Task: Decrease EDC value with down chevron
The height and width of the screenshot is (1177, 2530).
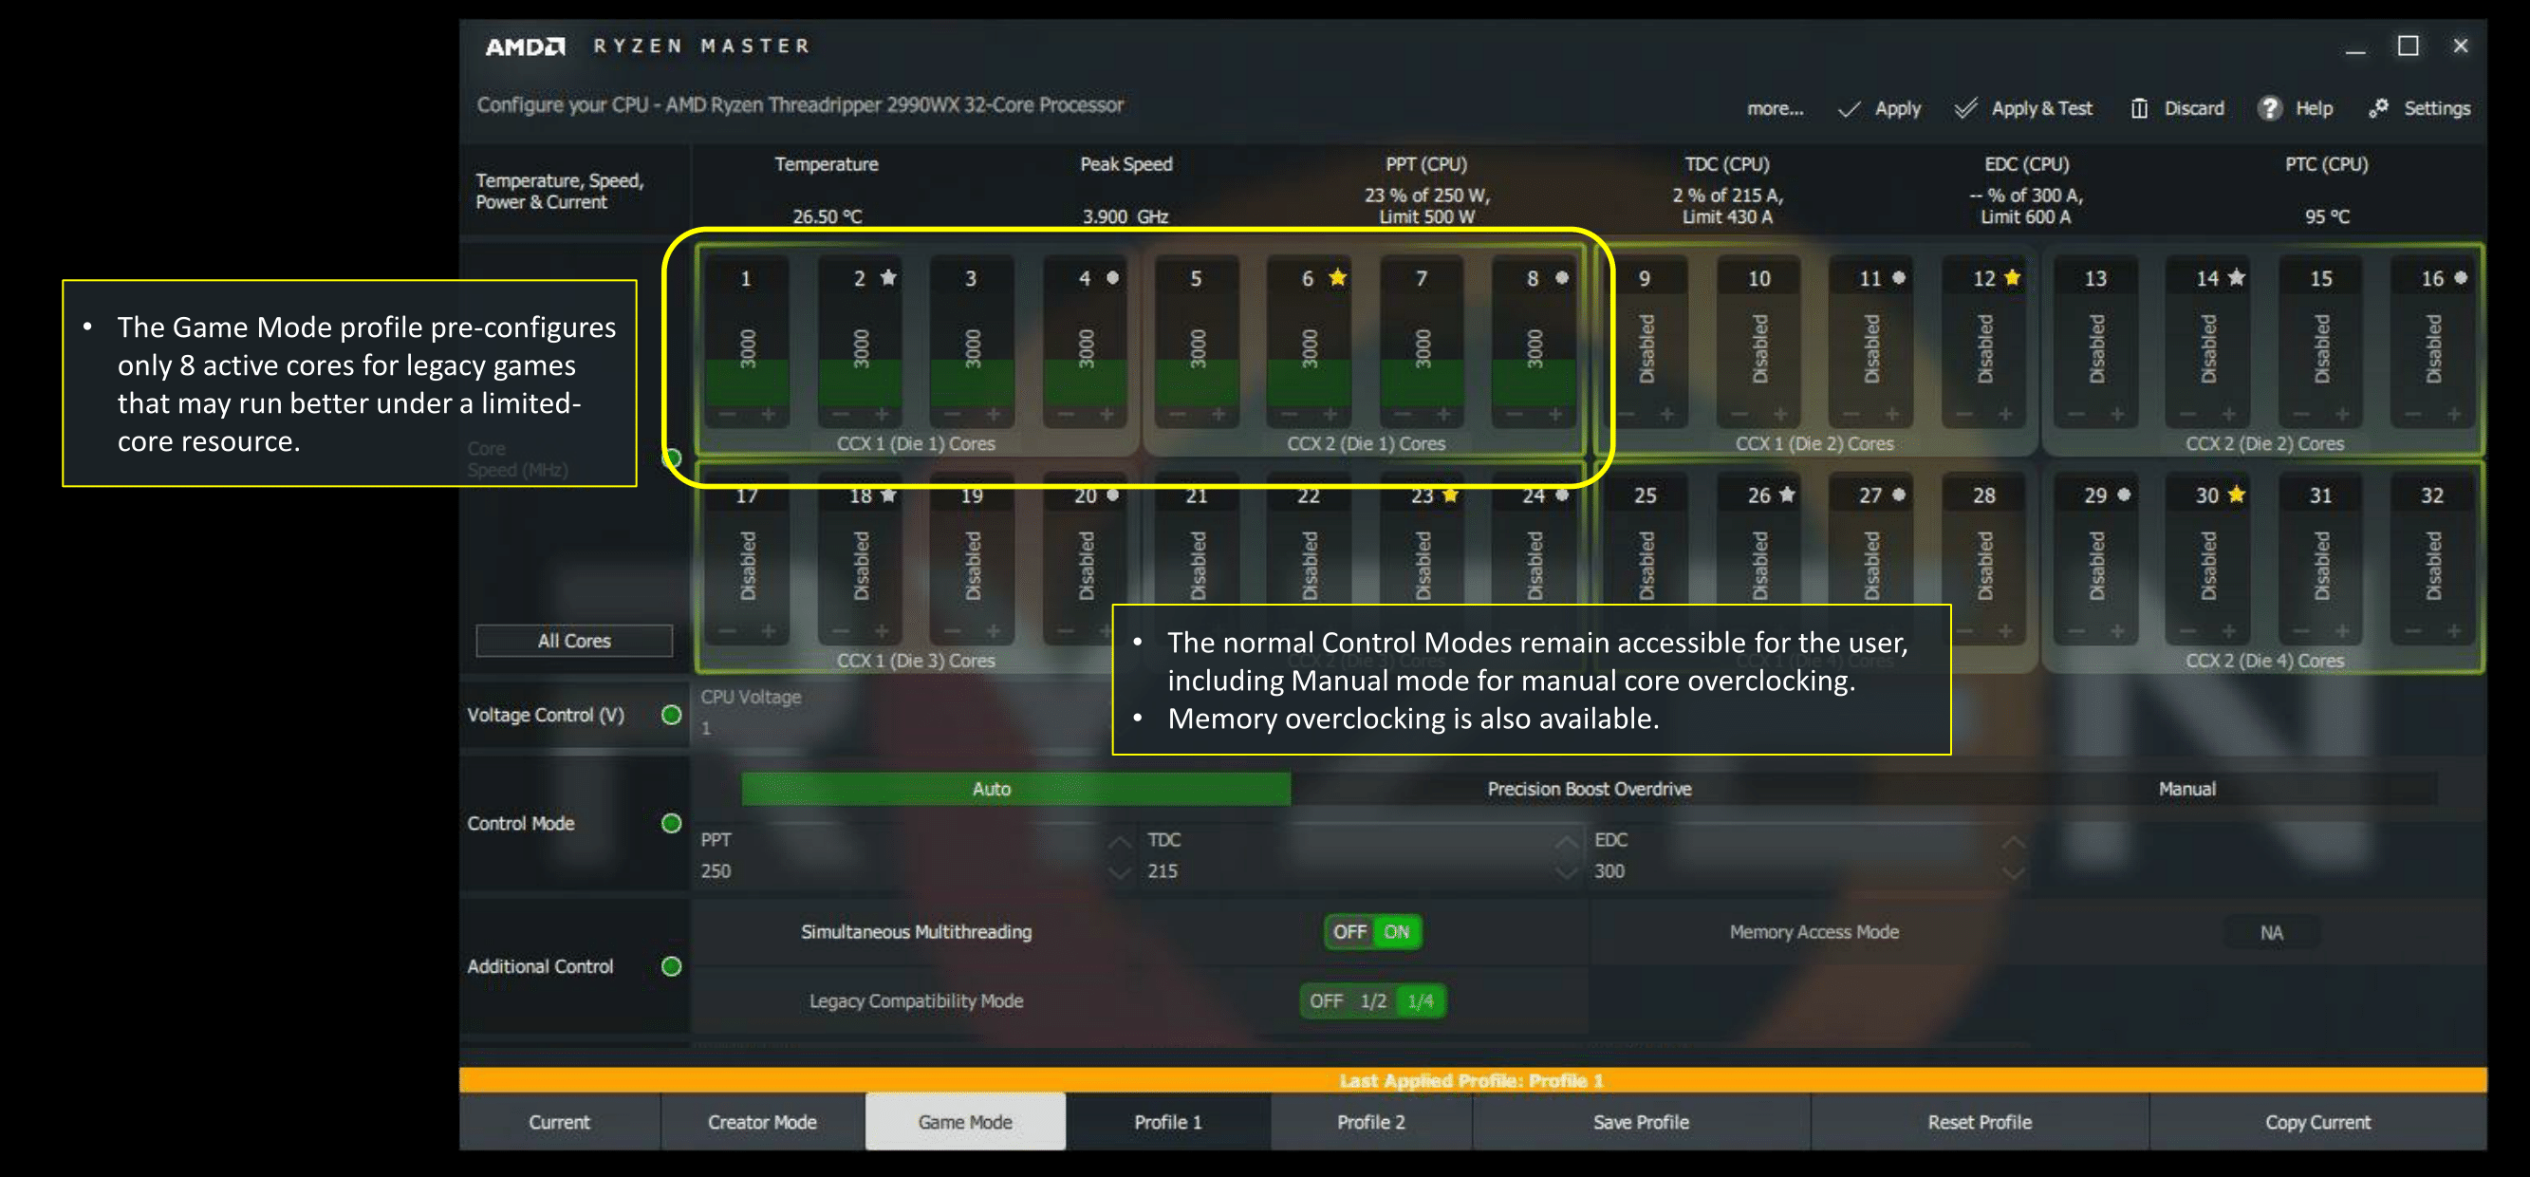Action: coord(2014,871)
